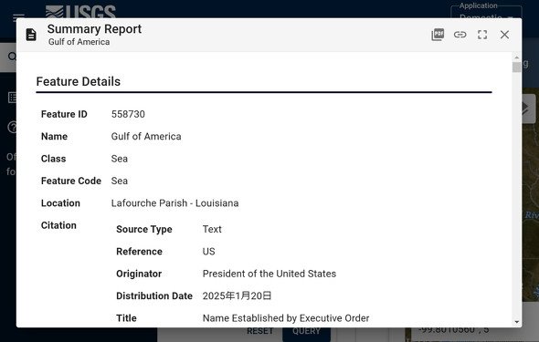Click the document icon beside Summary Report

point(31,35)
